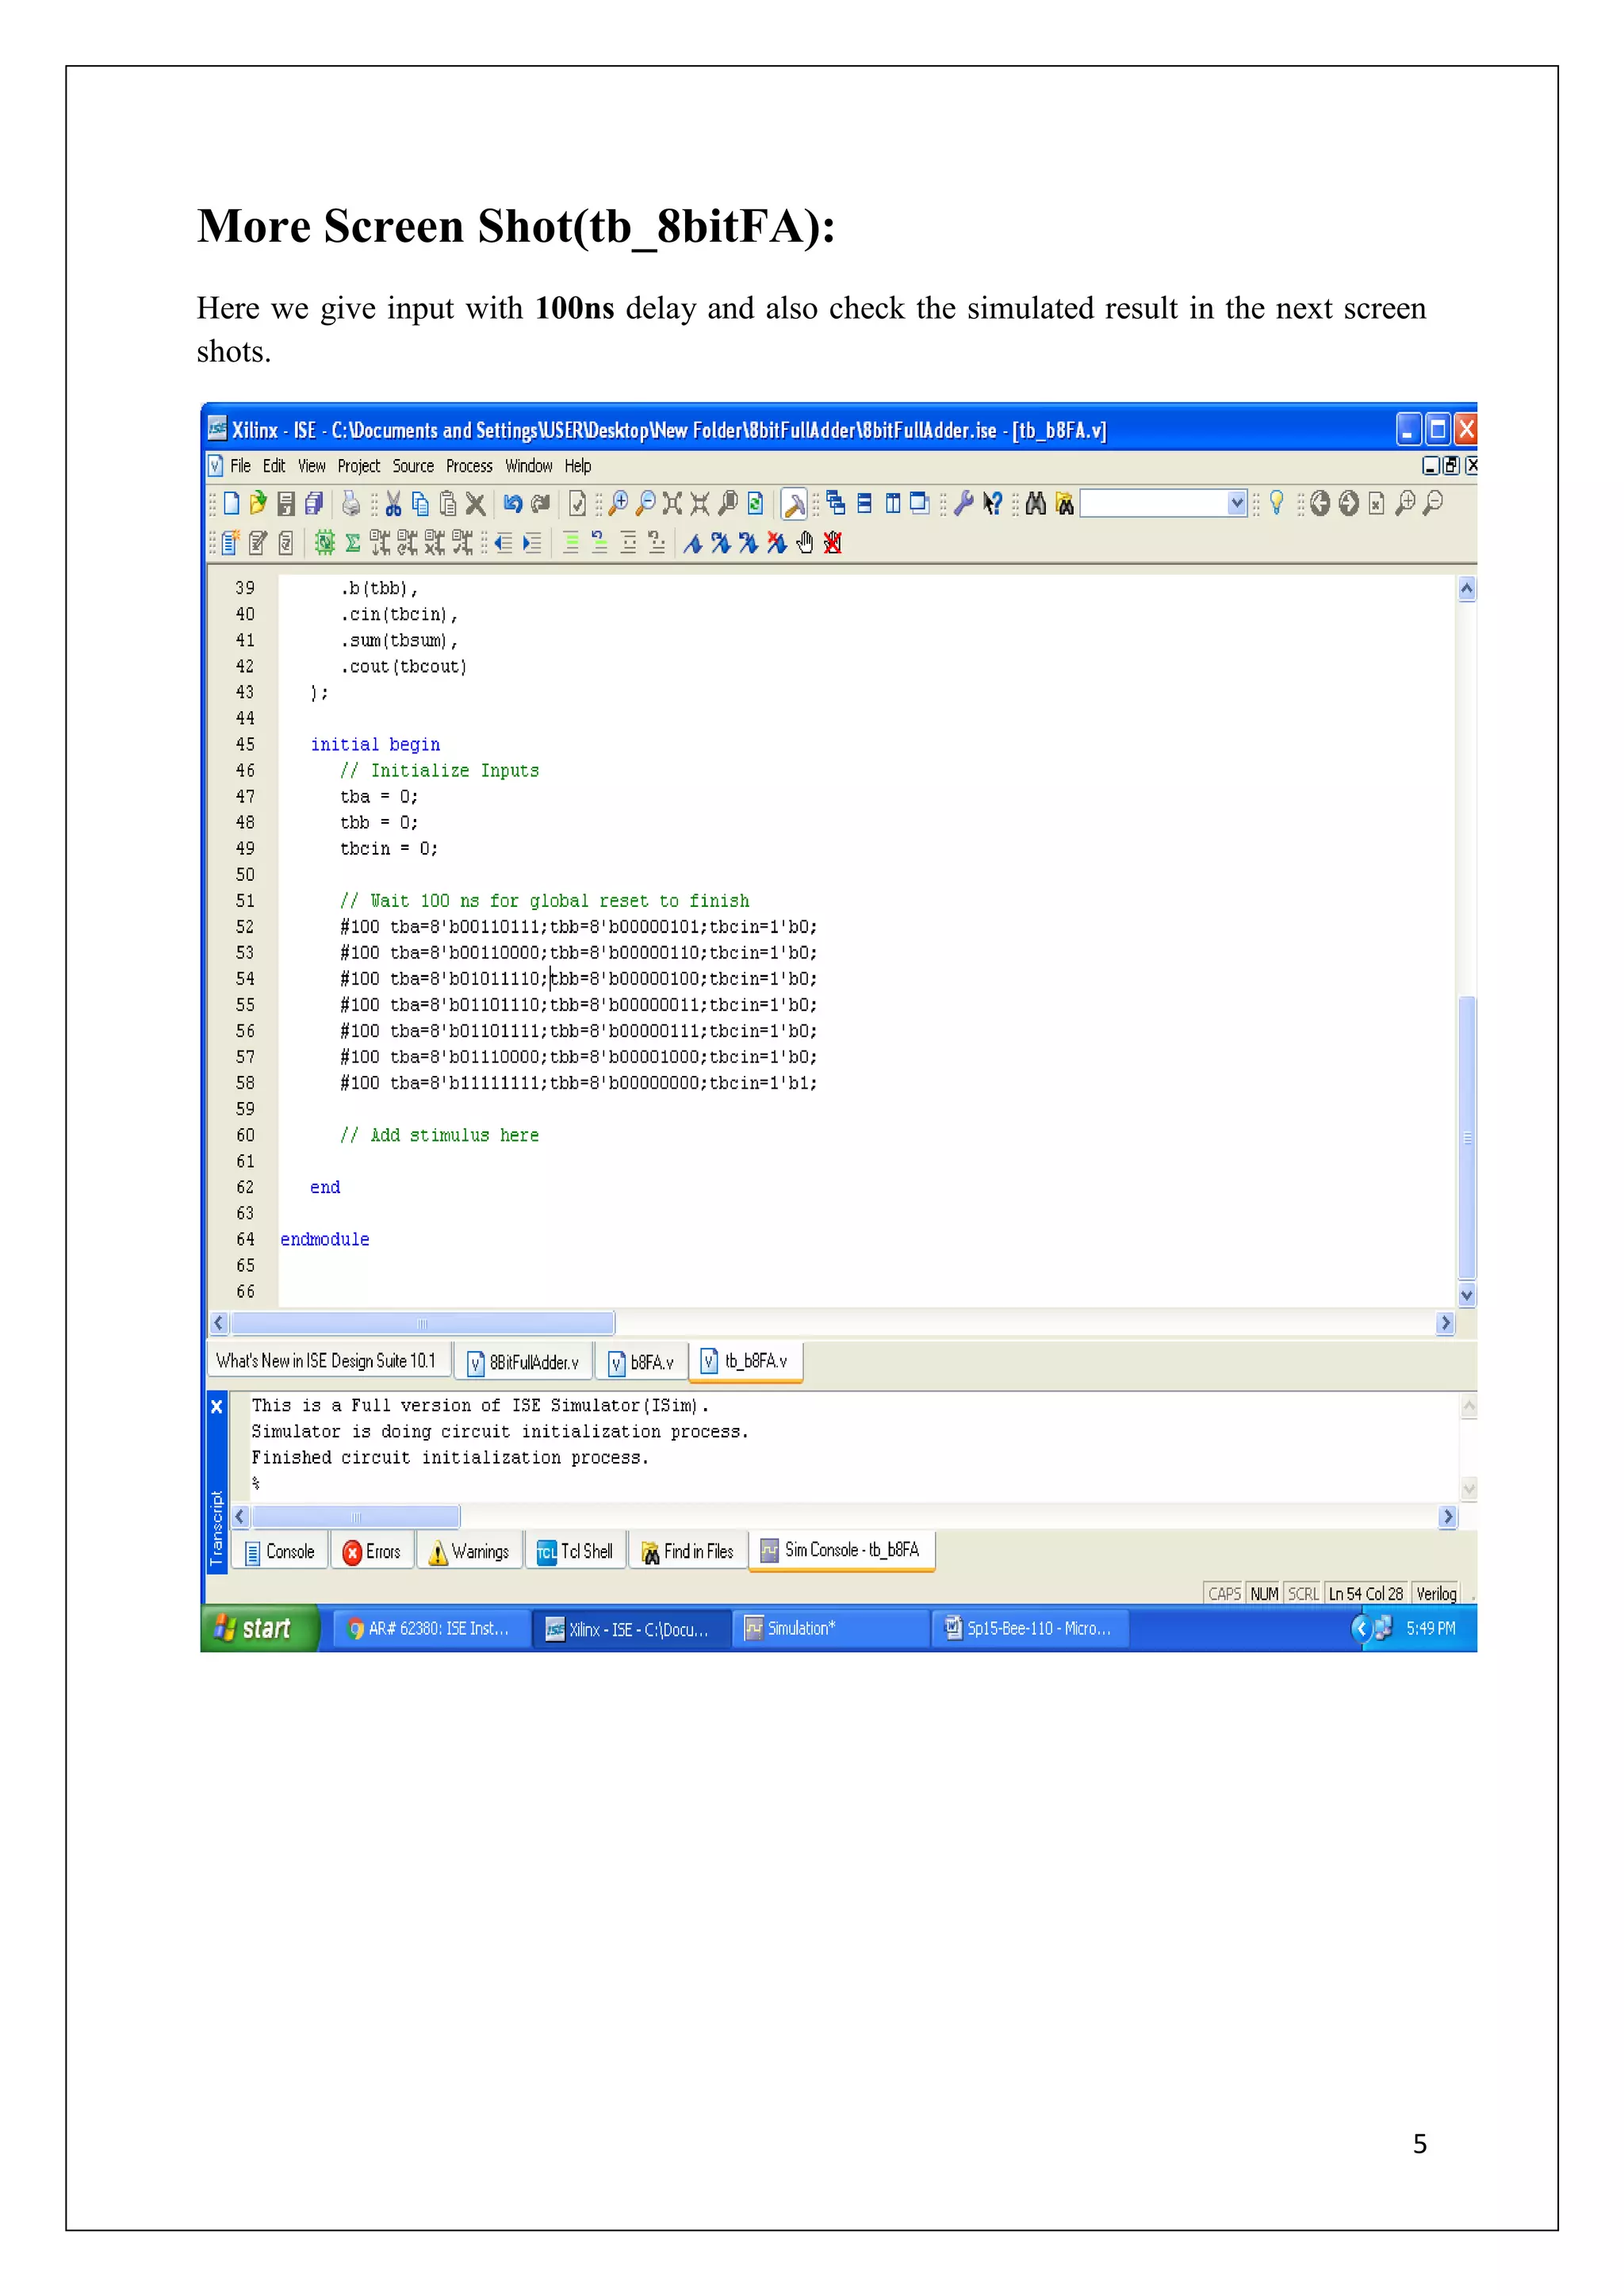1624x2296 pixels.
Task: Open the Help menu
Action: [577, 466]
